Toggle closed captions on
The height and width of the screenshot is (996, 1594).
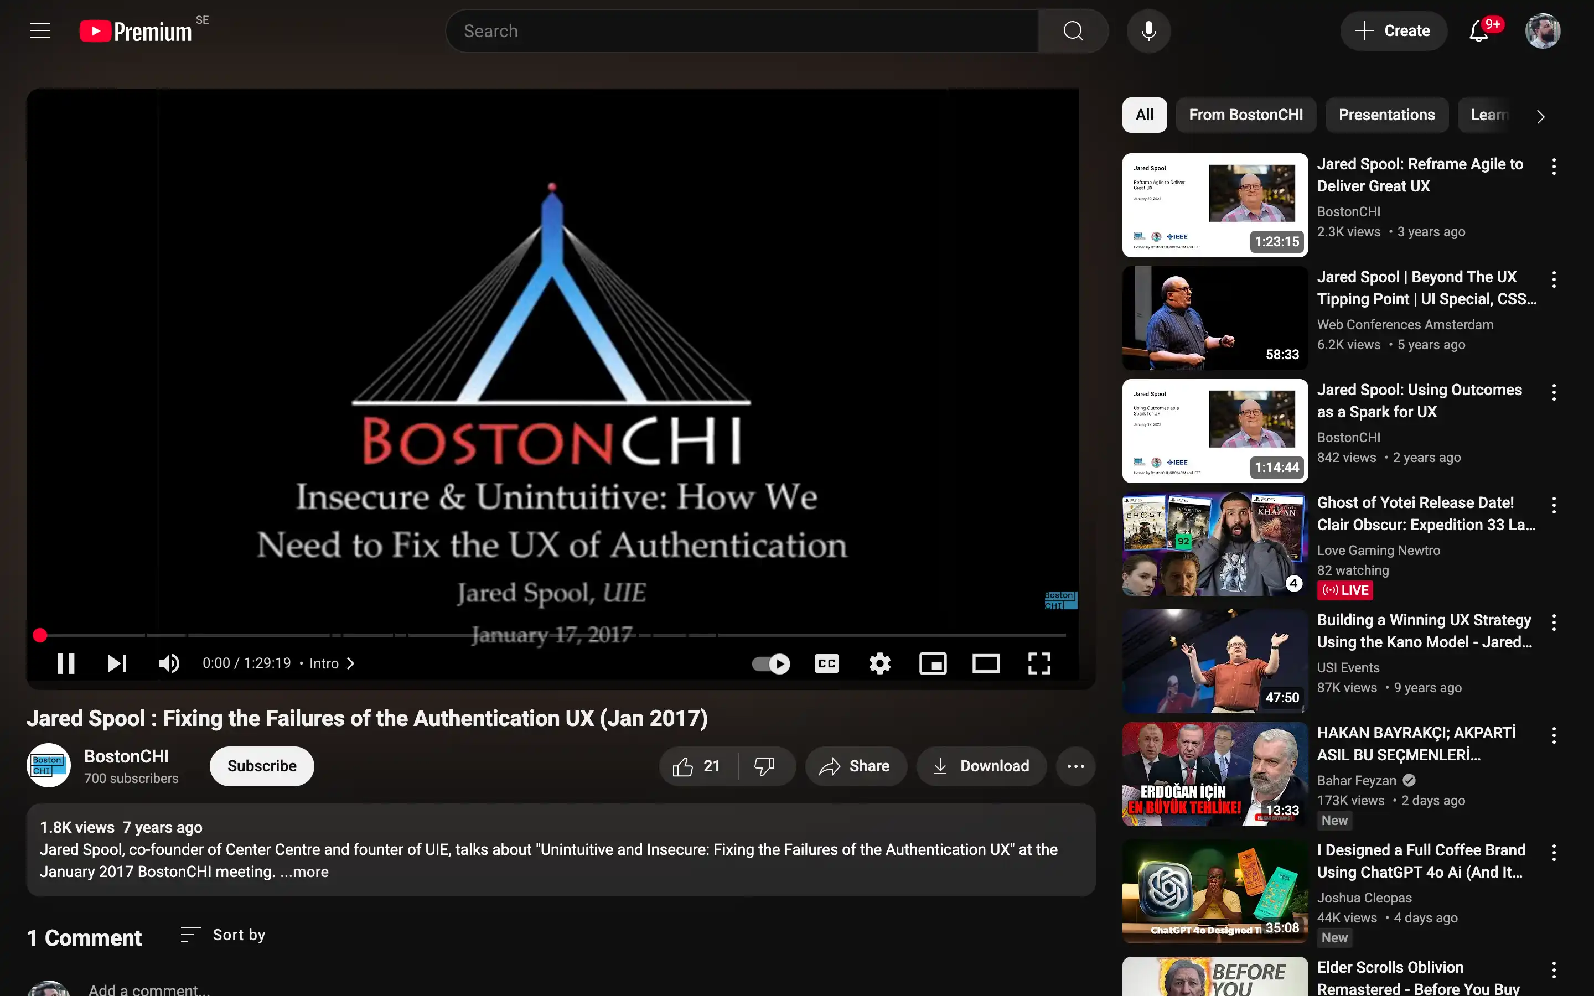point(827,663)
